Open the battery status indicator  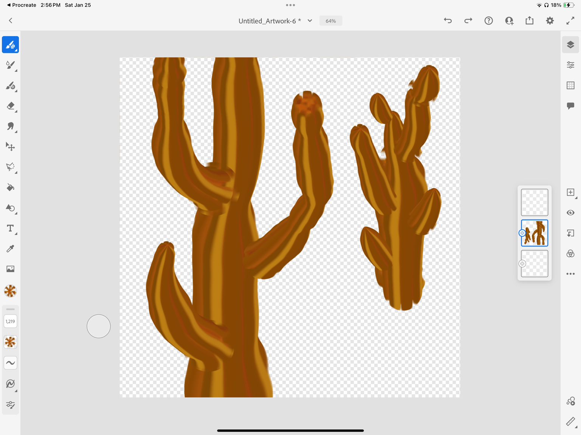pos(569,5)
